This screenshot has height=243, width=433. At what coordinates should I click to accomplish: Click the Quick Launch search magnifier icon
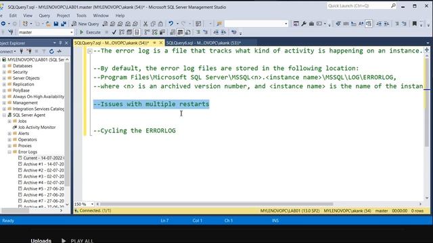coord(393,5)
